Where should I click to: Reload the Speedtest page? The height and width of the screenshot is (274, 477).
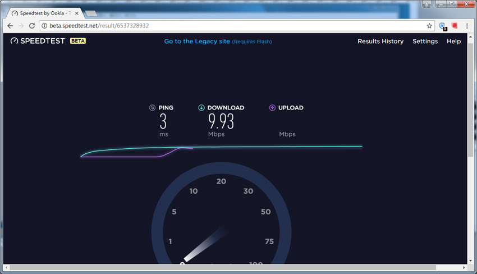coord(32,26)
